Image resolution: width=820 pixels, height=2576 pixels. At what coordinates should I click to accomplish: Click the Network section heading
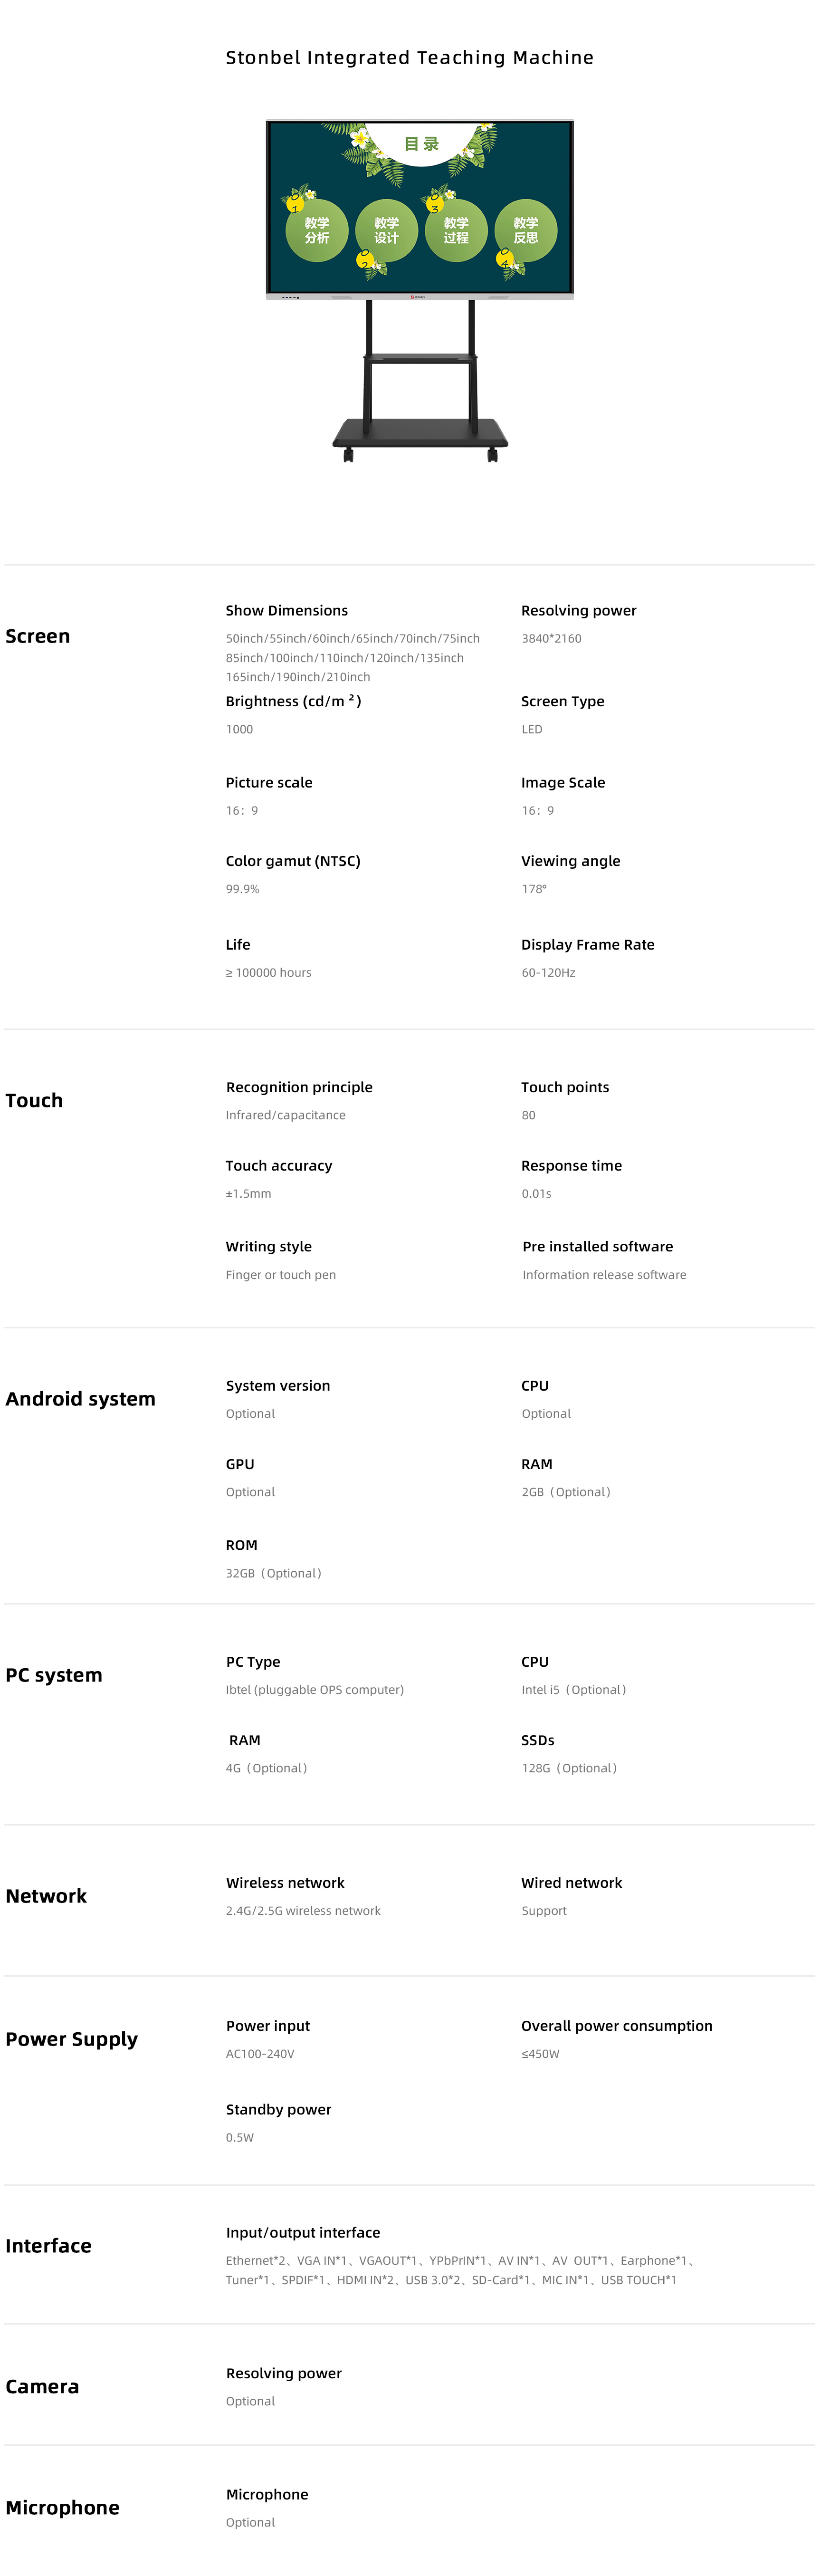[x=46, y=1896]
